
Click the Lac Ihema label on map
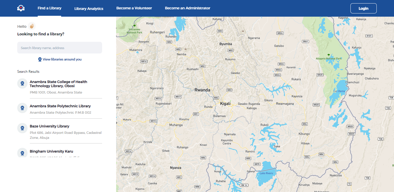[x=339, y=91]
